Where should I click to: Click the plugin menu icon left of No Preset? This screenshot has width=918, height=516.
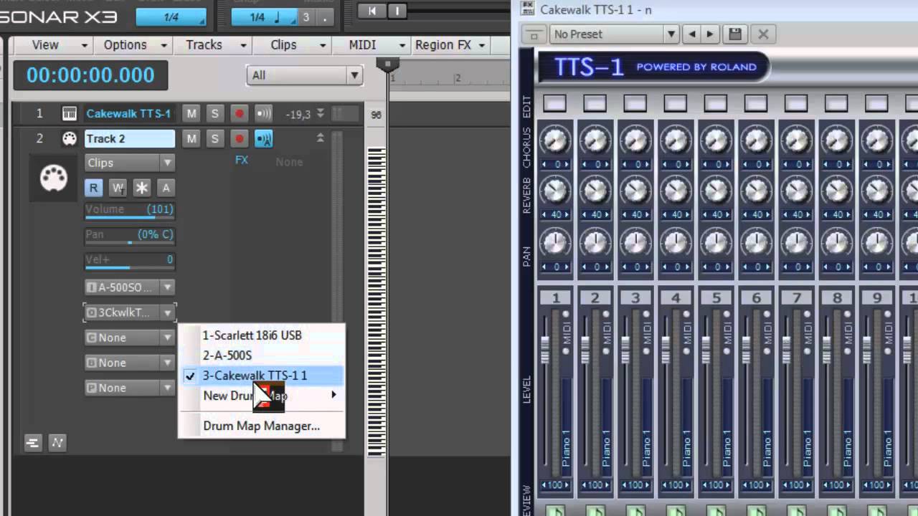pyautogui.click(x=534, y=34)
